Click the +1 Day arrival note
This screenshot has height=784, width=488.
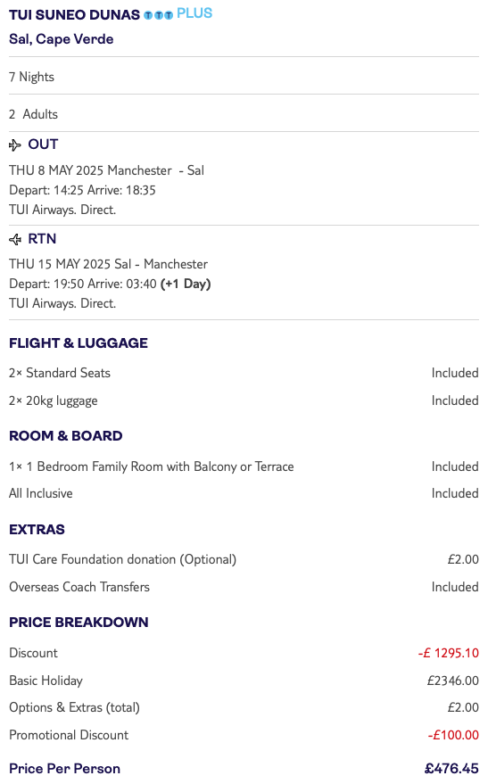(186, 284)
